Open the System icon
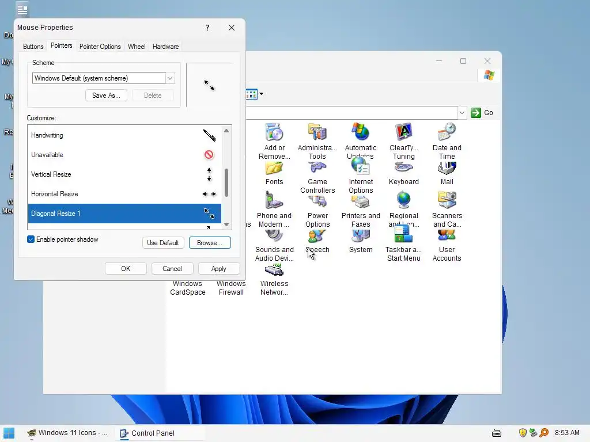 (x=361, y=236)
